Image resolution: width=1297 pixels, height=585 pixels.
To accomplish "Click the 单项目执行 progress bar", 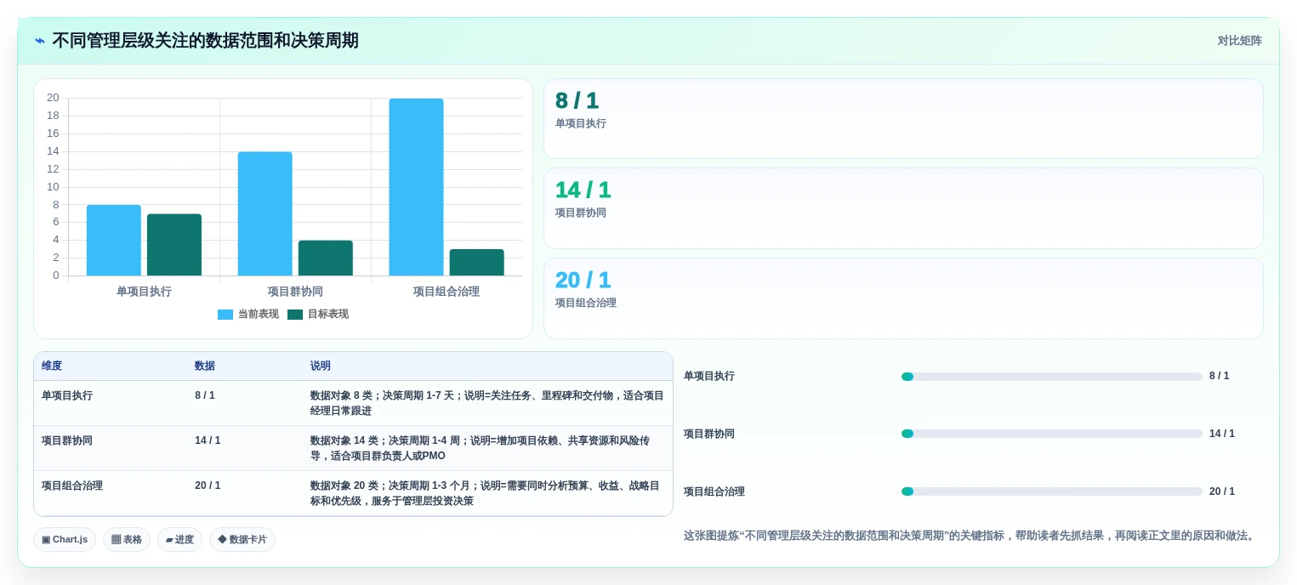I will (1052, 377).
